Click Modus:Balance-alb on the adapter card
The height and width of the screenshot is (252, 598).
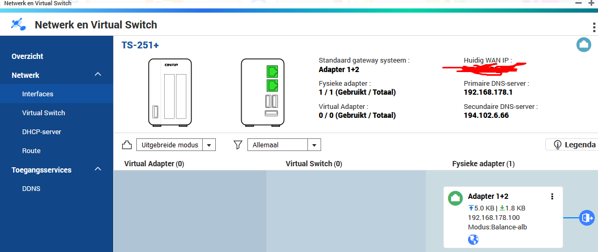click(497, 227)
